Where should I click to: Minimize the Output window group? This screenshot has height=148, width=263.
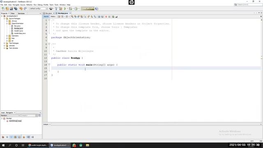(x=261, y=124)
